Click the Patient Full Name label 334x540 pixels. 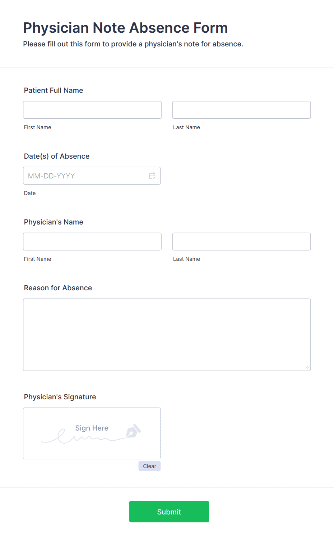(53, 90)
